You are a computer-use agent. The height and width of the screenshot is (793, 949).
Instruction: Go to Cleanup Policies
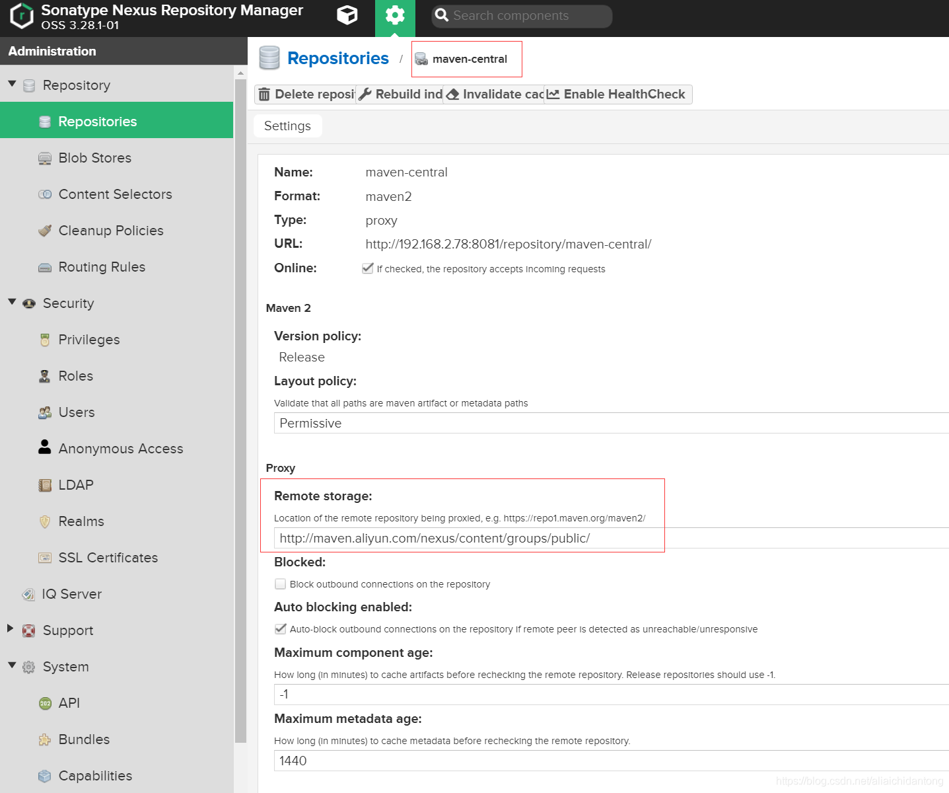point(116,231)
